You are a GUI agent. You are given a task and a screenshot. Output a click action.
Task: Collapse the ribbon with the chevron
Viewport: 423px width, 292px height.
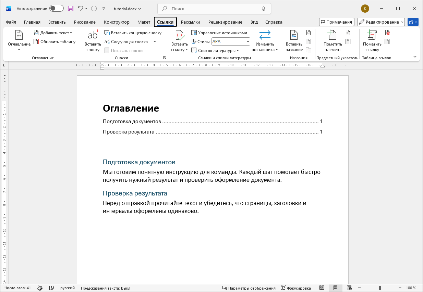click(415, 57)
